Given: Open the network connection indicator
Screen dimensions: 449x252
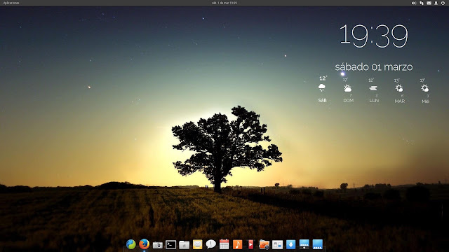Looking at the screenshot, I should pyautogui.click(x=422, y=3).
